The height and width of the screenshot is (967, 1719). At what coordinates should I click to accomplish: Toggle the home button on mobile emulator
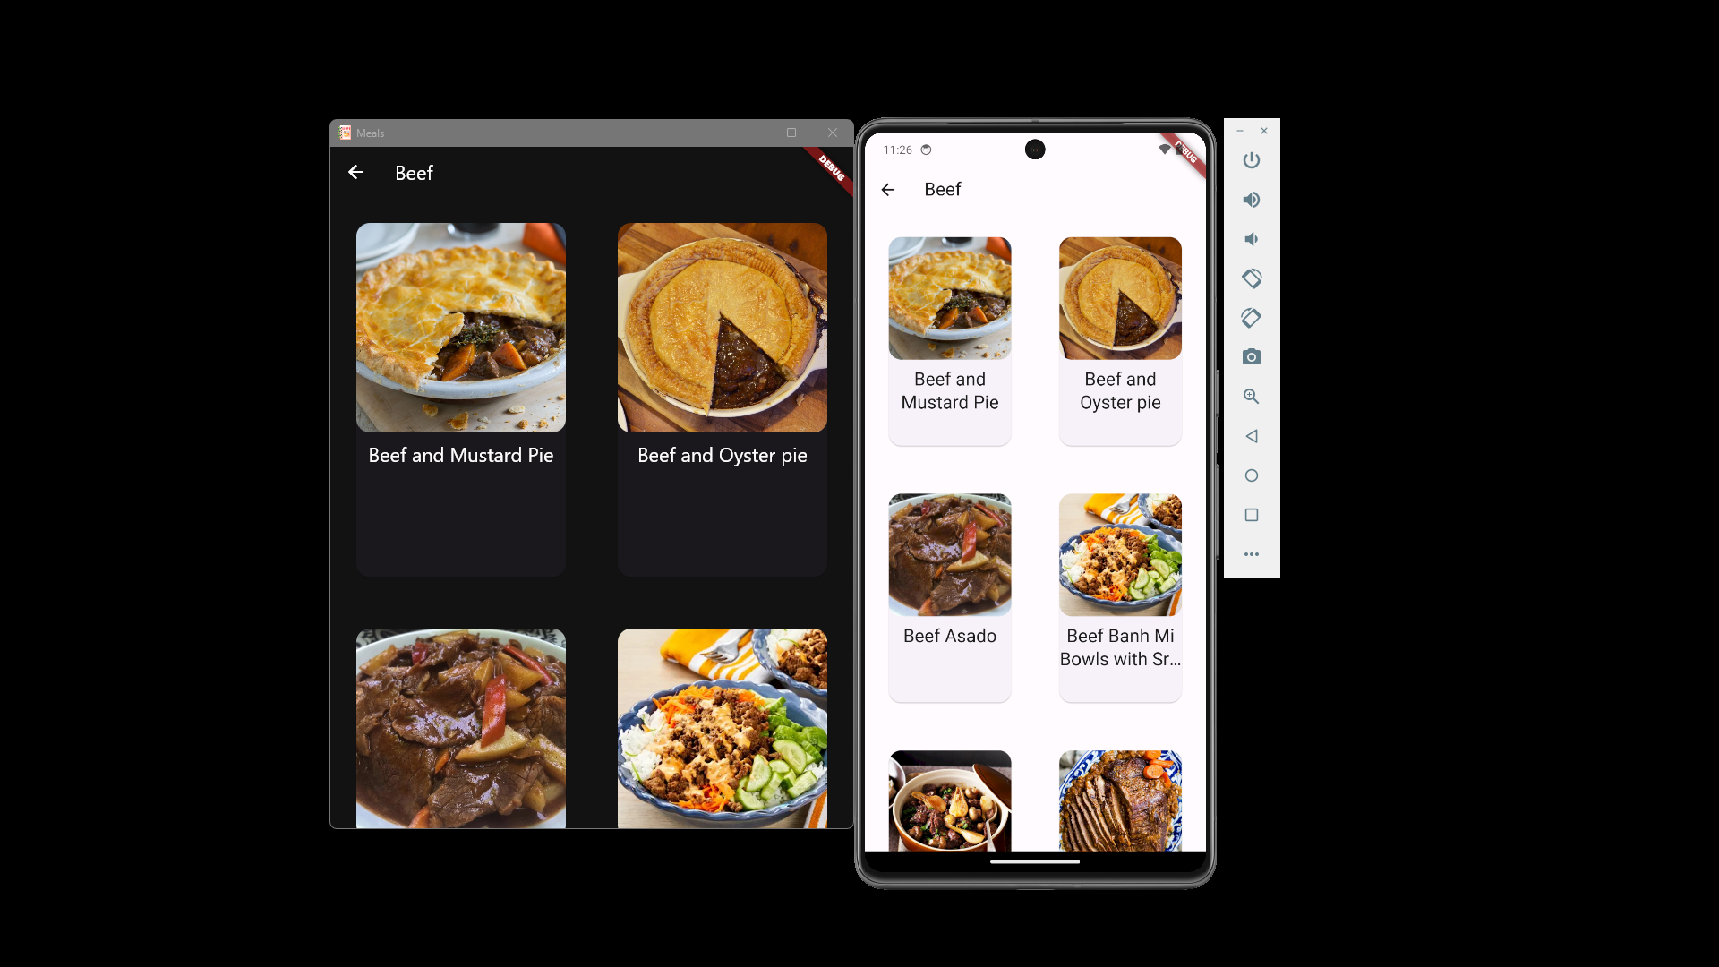[1252, 475]
